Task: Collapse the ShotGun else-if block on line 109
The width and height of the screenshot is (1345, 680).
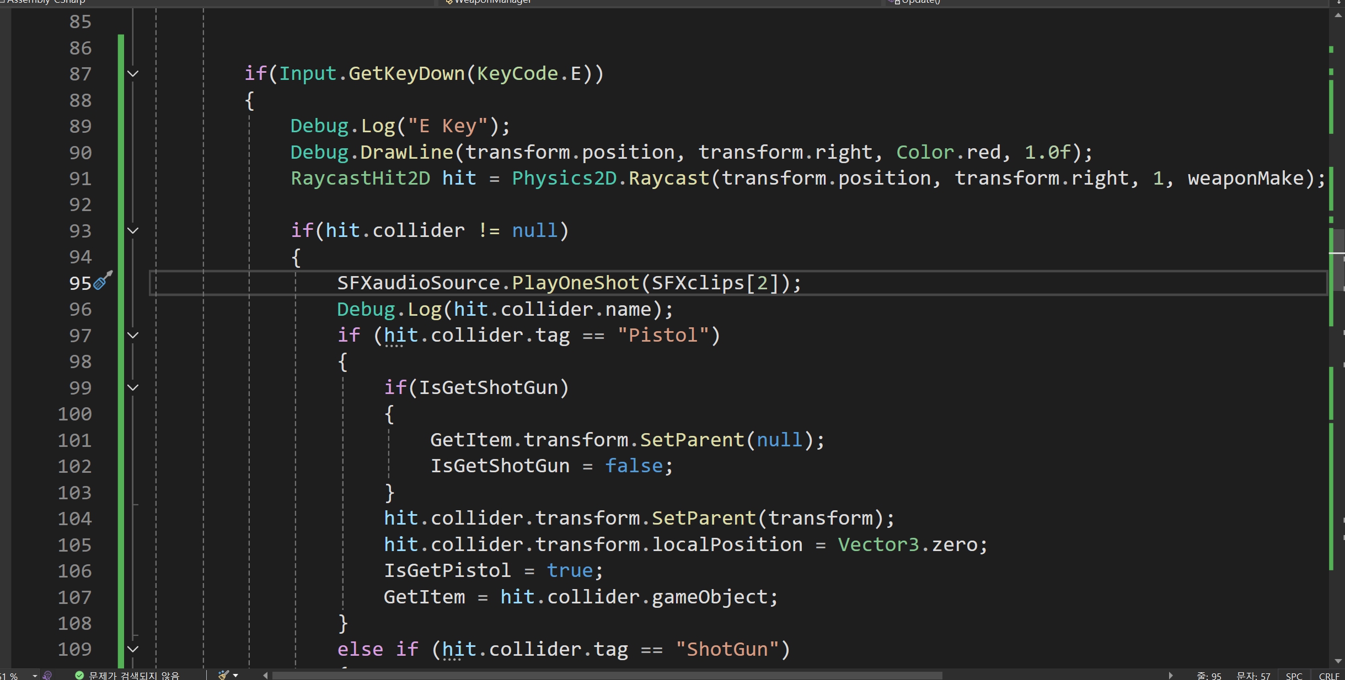Action: click(133, 649)
